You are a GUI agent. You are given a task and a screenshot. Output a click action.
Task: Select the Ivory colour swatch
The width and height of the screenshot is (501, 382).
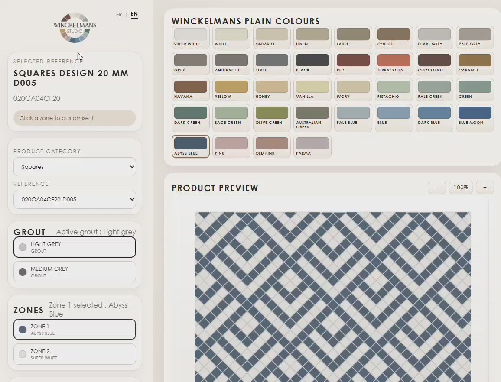[353, 90]
